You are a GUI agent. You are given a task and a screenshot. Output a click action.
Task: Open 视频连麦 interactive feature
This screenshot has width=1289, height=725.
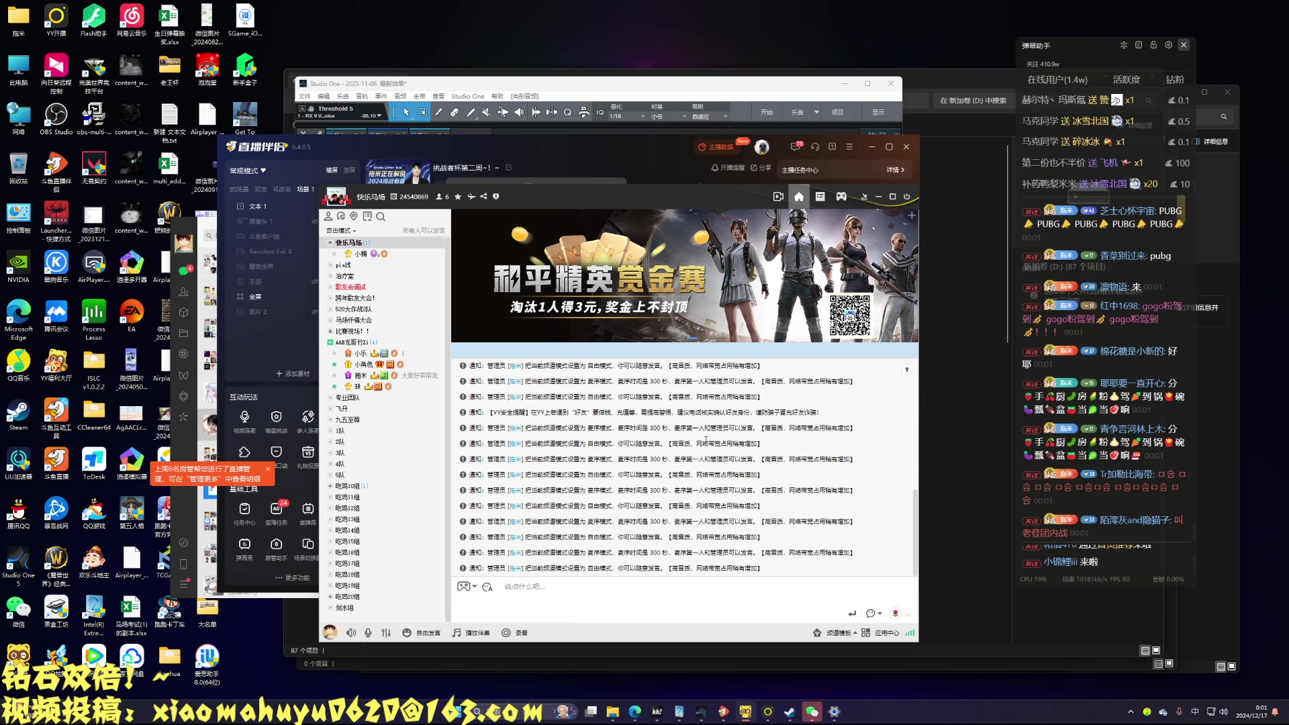click(x=244, y=422)
